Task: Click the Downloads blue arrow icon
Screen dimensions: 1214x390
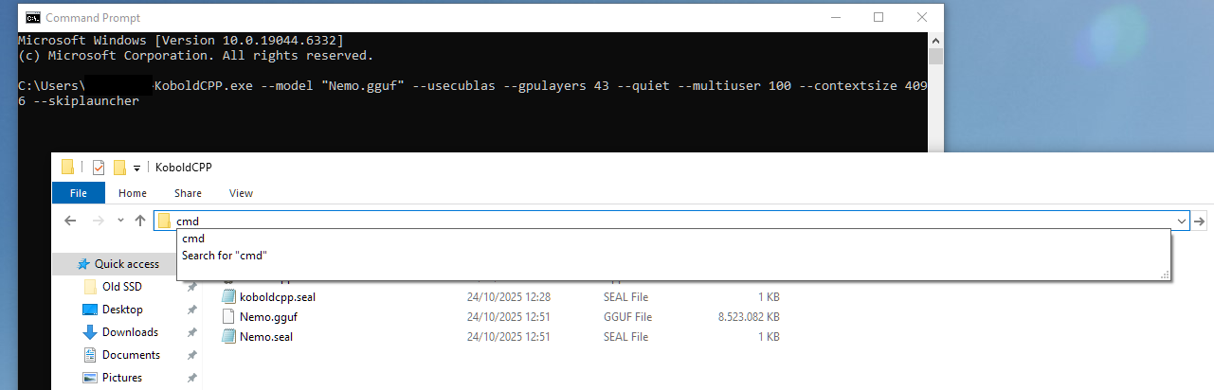Action: pyautogui.click(x=90, y=332)
